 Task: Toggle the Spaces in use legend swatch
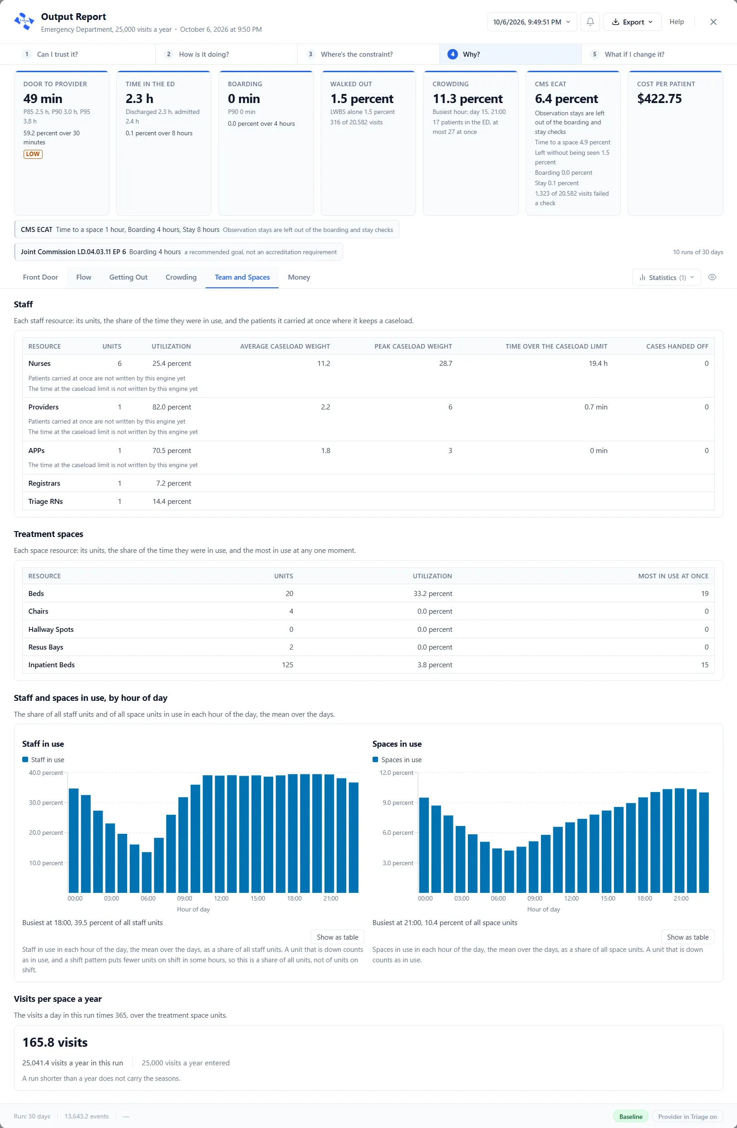pos(375,759)
